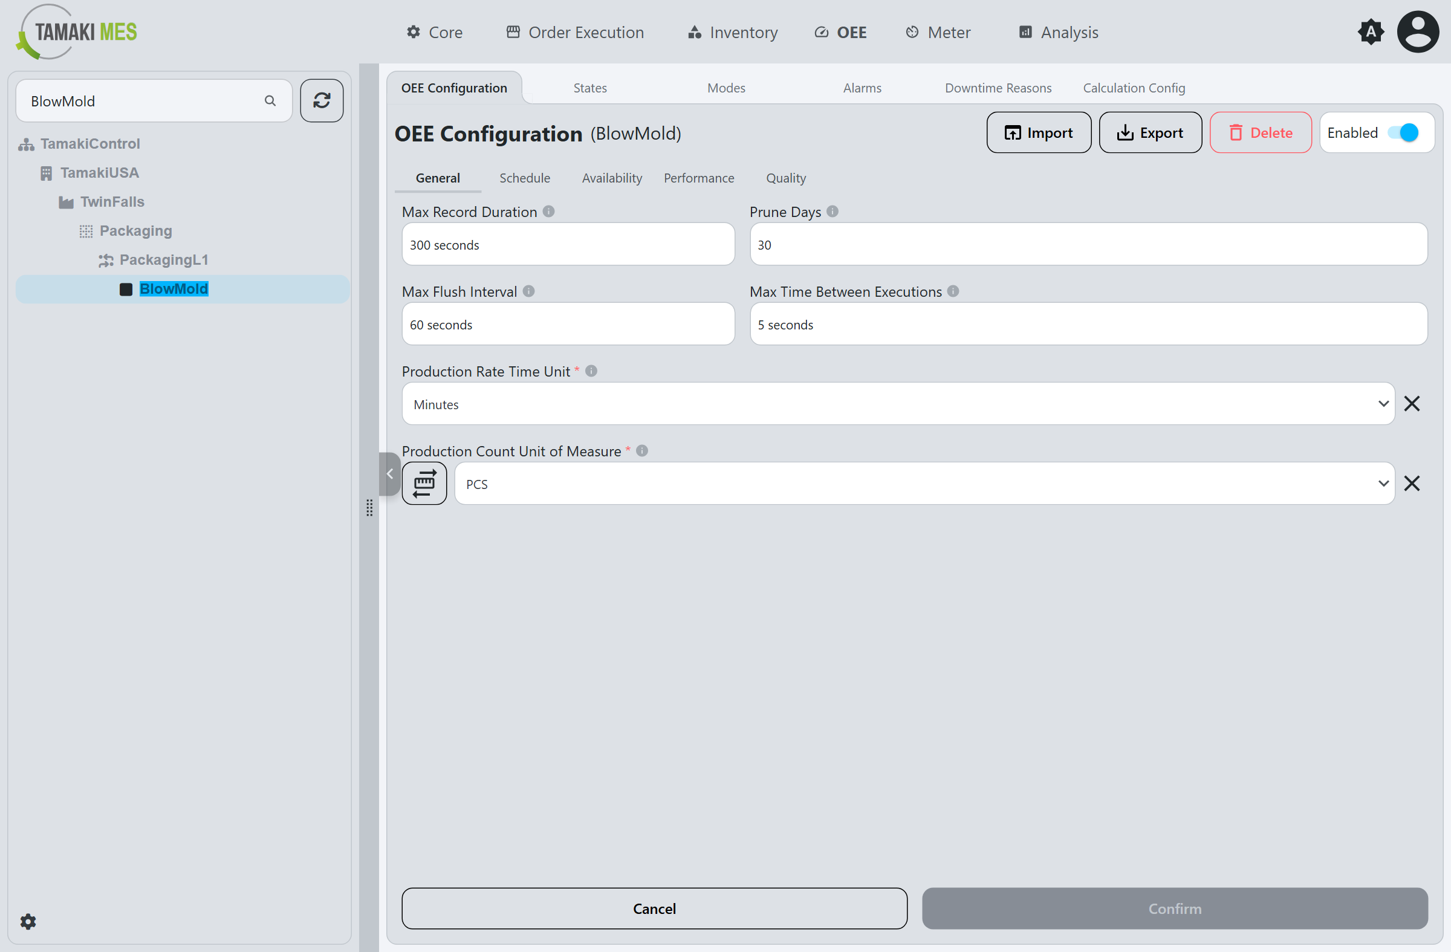The image size is (1451, 952).
Task: Open the user account avatar
Action: (1418, 31)
